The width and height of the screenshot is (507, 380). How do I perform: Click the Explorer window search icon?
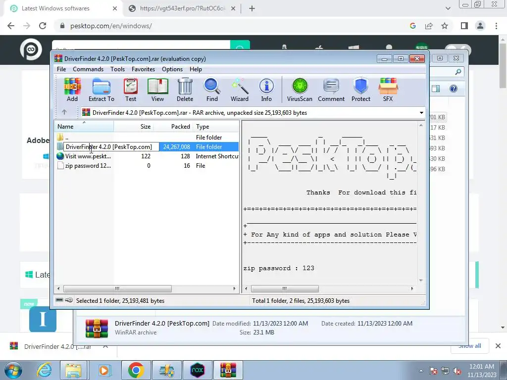coord(458,72)
